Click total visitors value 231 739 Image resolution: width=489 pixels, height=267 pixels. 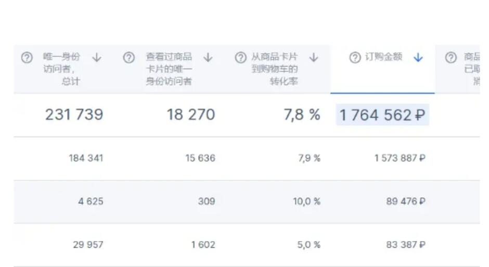coord(74,115)
